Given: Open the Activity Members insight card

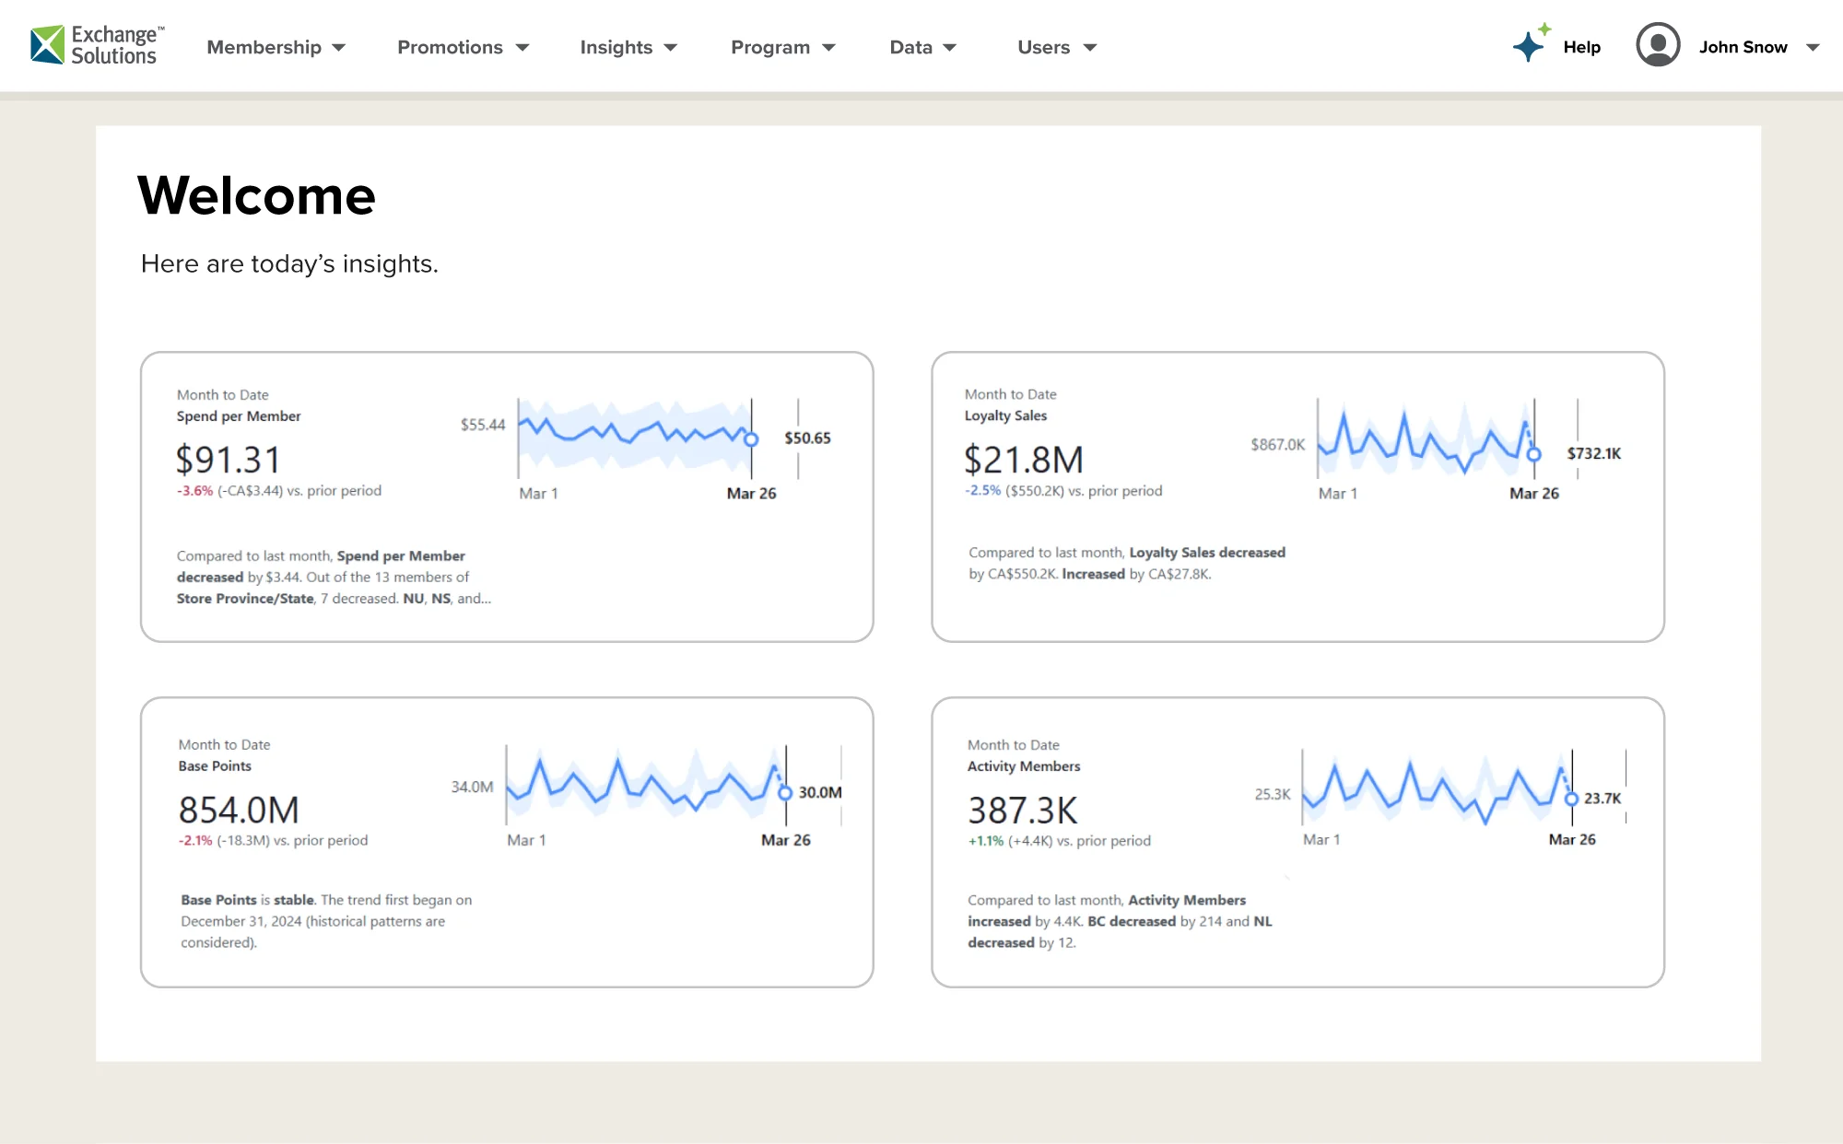Looking at the screenshot, I should coord(1297,843).
